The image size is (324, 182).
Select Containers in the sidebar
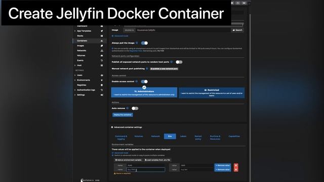[82, 41]
